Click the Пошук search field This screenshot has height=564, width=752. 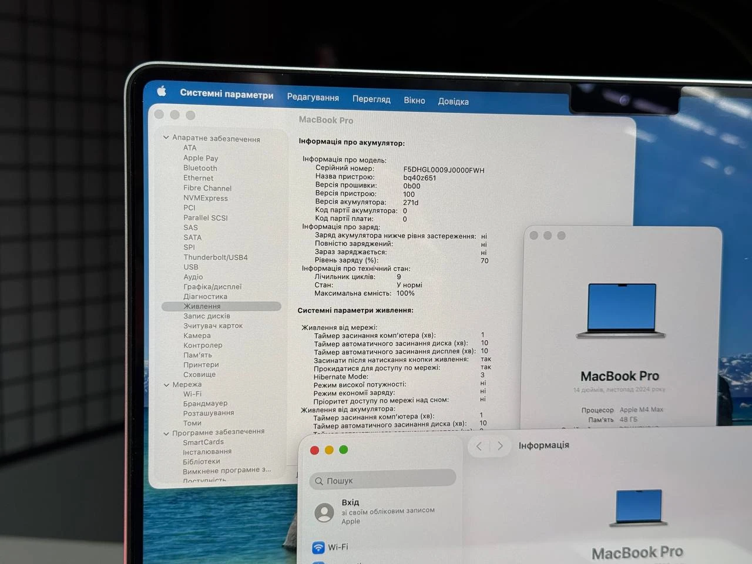tap(382, 481)
